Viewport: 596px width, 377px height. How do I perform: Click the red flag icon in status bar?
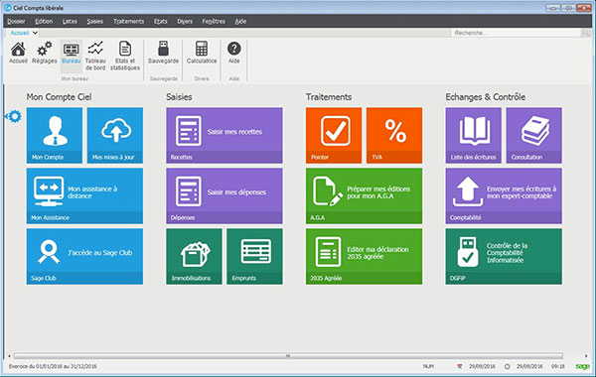coord(460,366)
